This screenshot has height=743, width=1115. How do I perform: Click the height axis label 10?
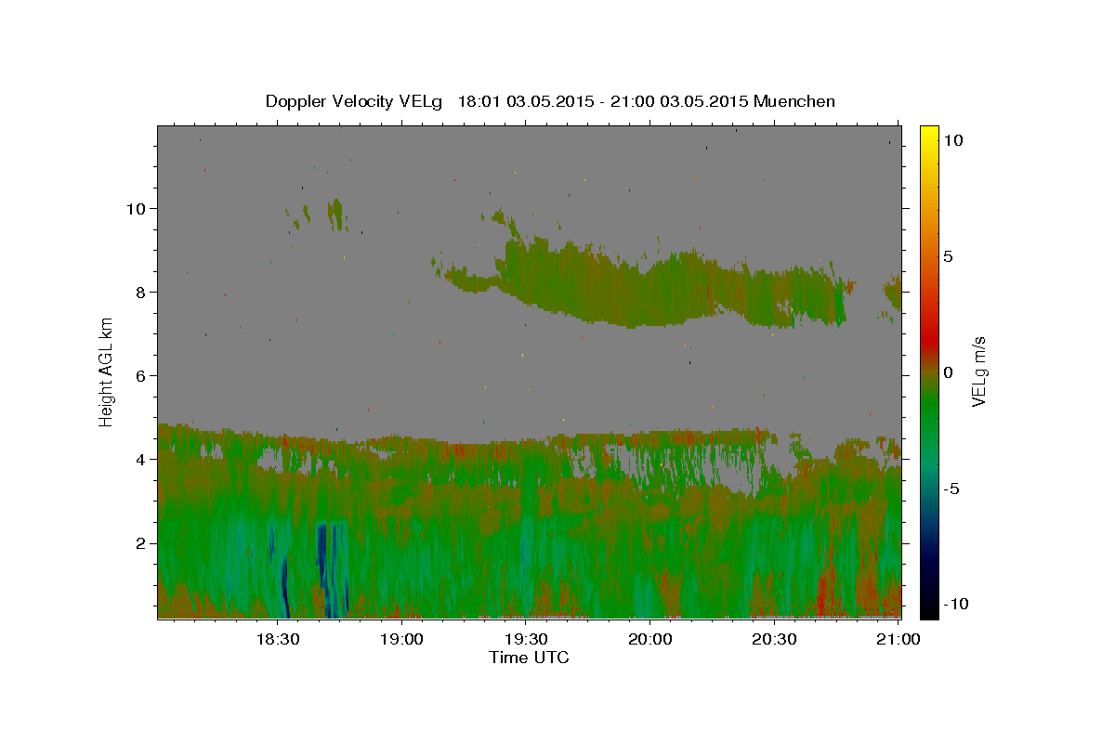136,208
